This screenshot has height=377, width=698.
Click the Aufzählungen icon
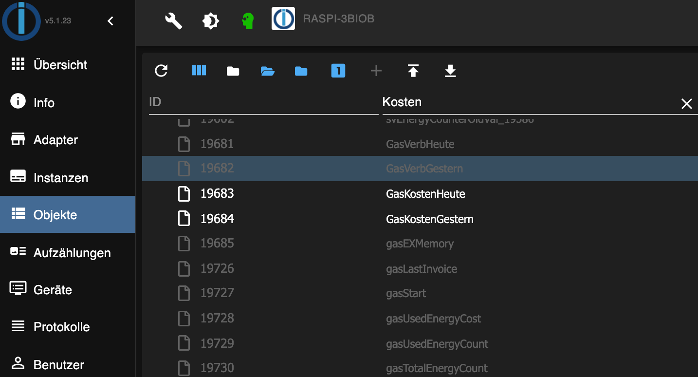pos(18,251)
